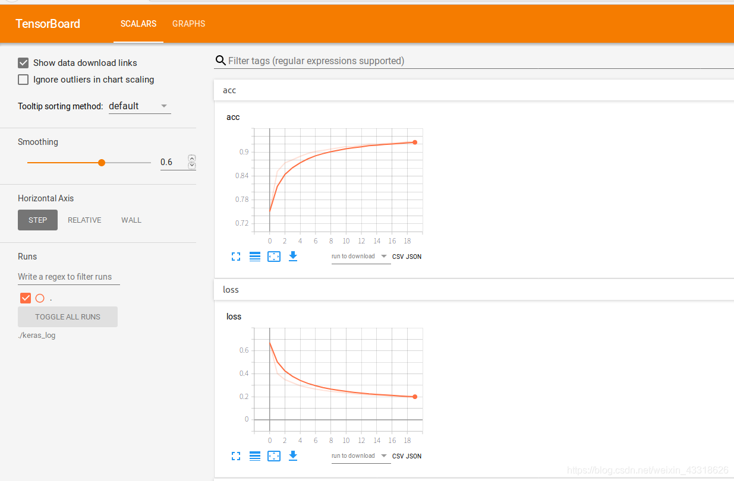Click the search icon in filter tags bar

220,61
